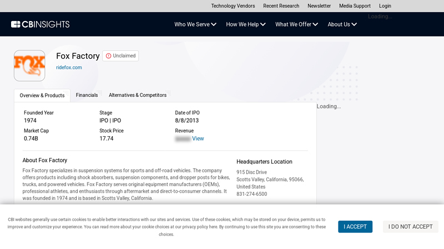
Task: Click the CB Insights logo
Action: 40,24
